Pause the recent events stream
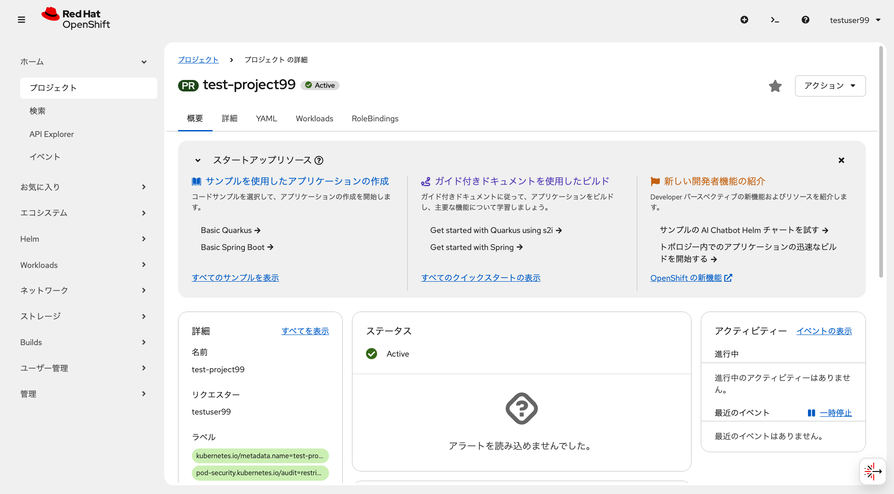This screenshot has height=494, width=894. coord(836,413)
